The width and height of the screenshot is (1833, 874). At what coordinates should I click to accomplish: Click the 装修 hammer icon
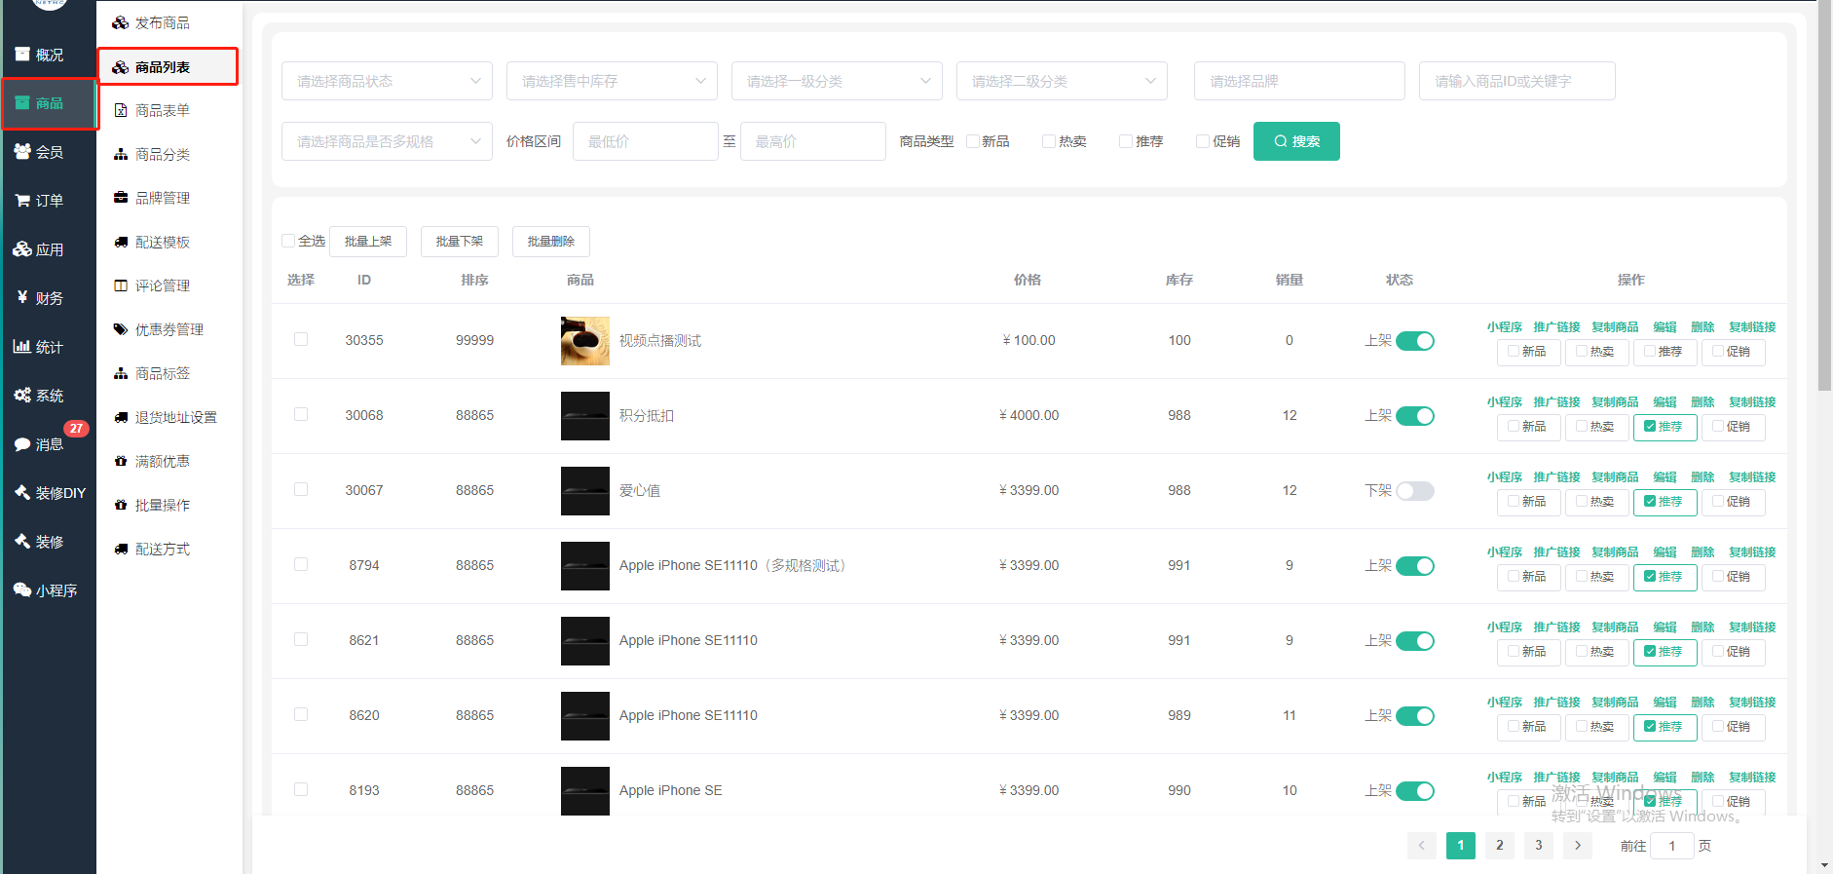click(x=21, y=541)
